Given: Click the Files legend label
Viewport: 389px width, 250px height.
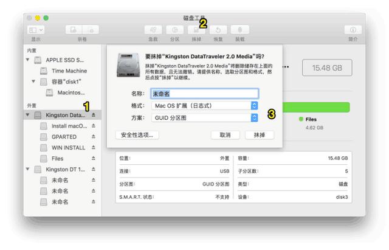Looking at the screenshot, I should click(311, 119).
